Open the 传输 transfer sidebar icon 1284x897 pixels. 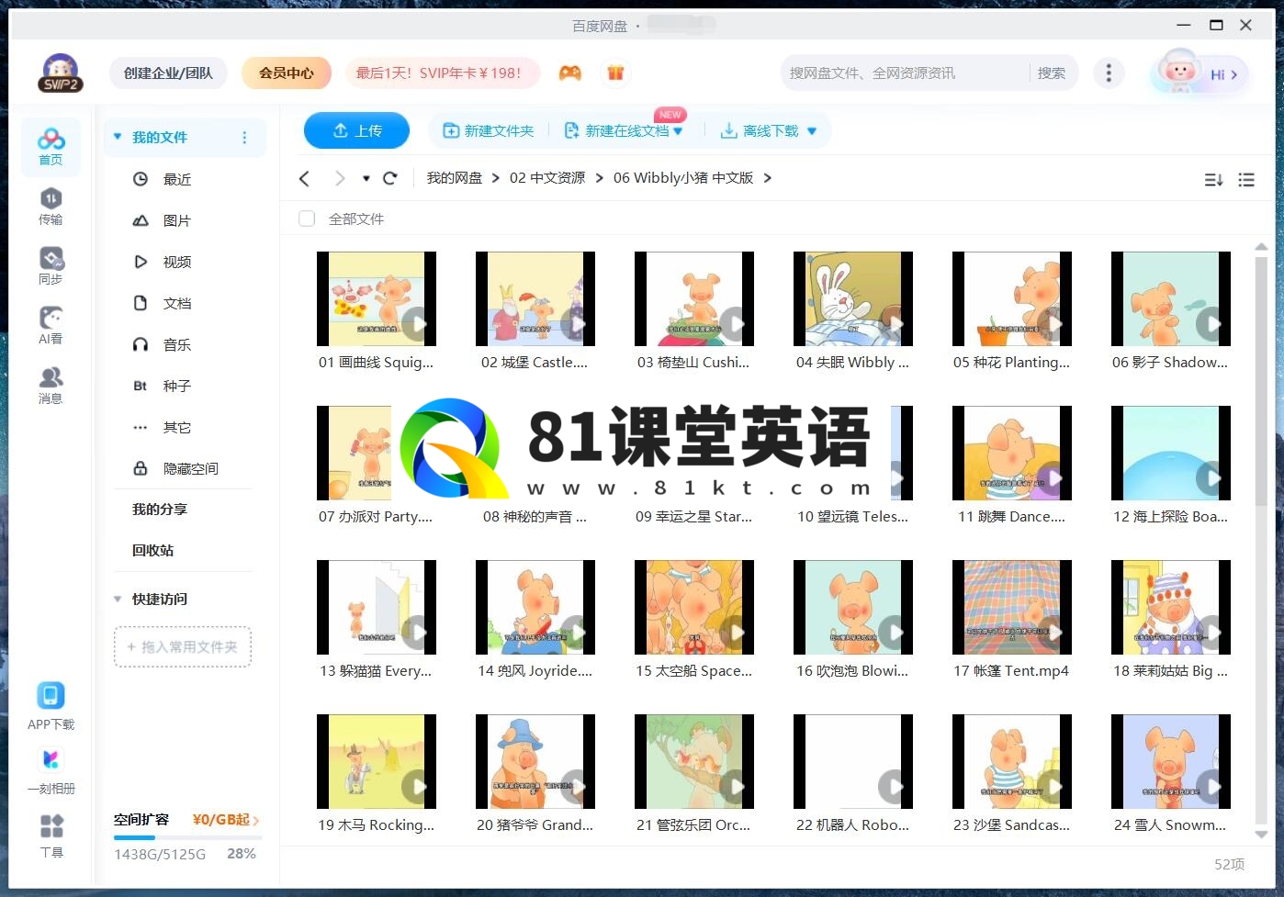coord(51,207)
